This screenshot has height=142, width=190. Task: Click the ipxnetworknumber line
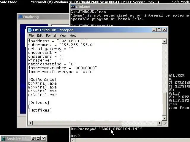[62, 68]
